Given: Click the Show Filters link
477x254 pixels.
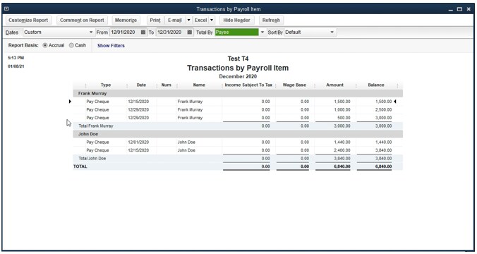Looking at the screenshot, I should (x=111, y=46).
